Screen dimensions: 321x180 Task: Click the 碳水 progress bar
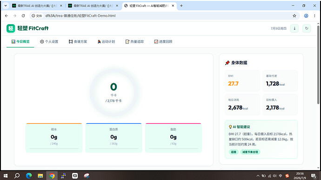[x=54, y=148]
